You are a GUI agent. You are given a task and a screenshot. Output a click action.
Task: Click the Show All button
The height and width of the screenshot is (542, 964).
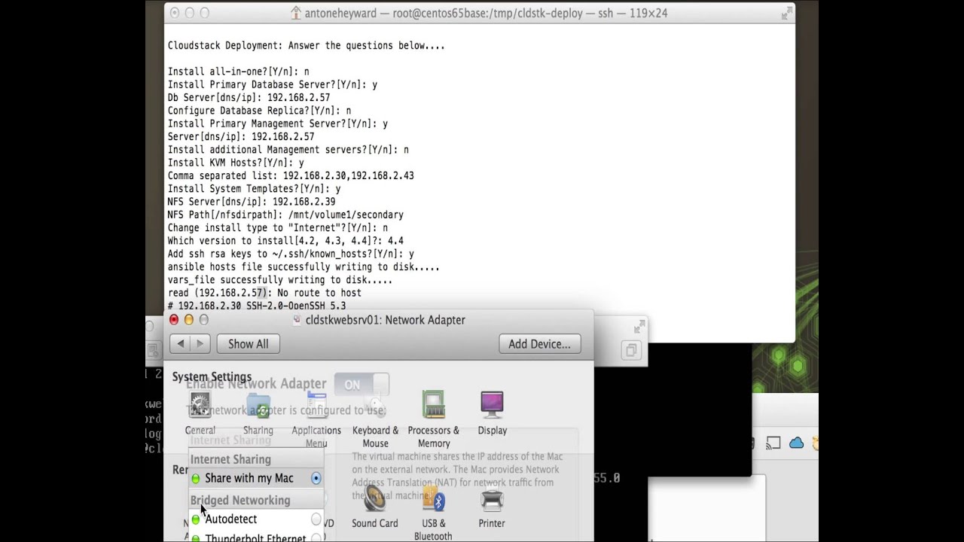point(249,344)
